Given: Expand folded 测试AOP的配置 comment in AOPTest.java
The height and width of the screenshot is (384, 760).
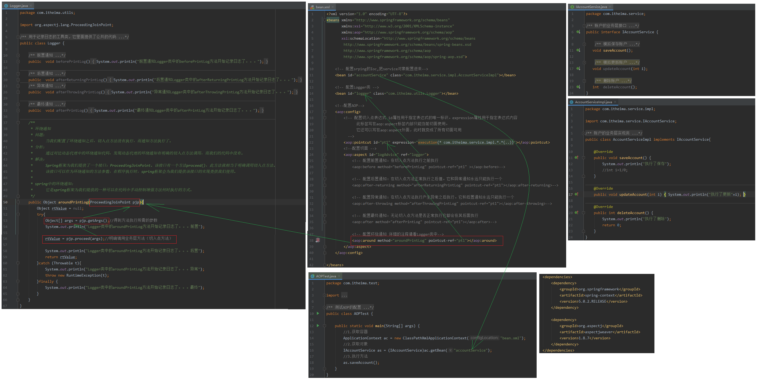Looking at the screenshot, I should [x=324, y=308].
